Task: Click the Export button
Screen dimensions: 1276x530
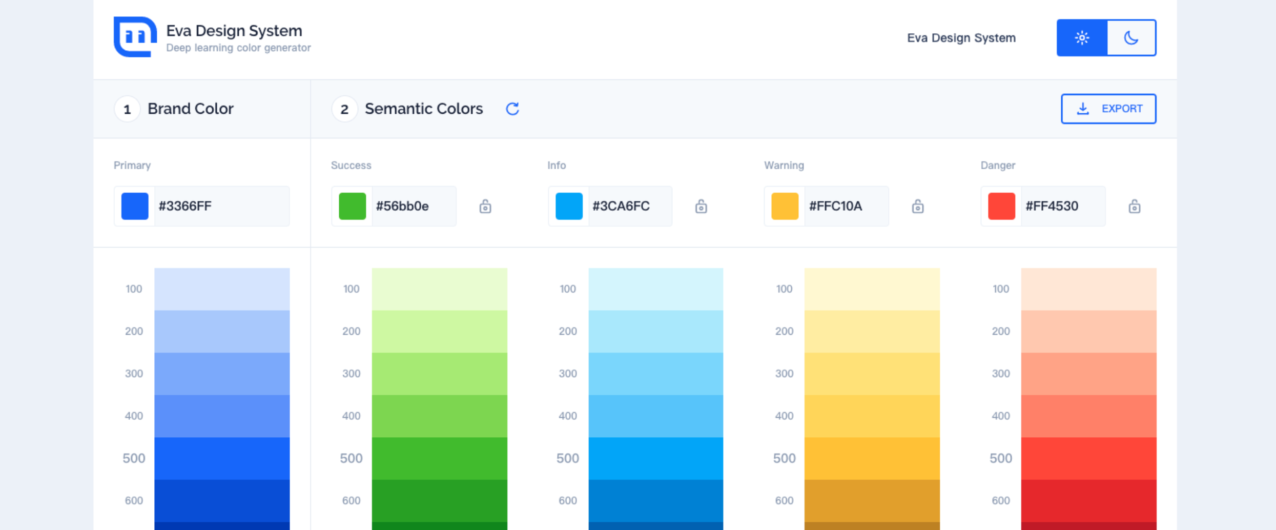Action: [1108, 109]
